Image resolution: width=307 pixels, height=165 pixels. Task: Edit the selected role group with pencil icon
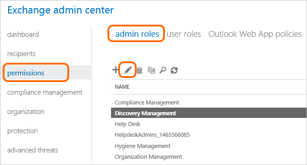(x=128, y=70)
